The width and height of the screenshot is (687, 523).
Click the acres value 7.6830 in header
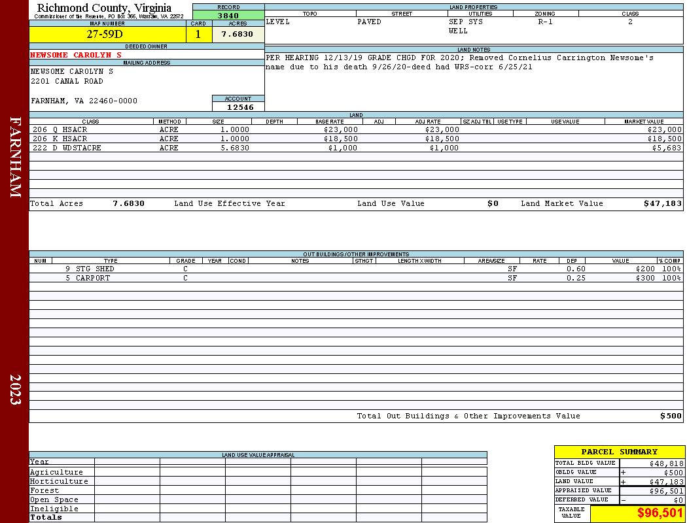[238, 34]
